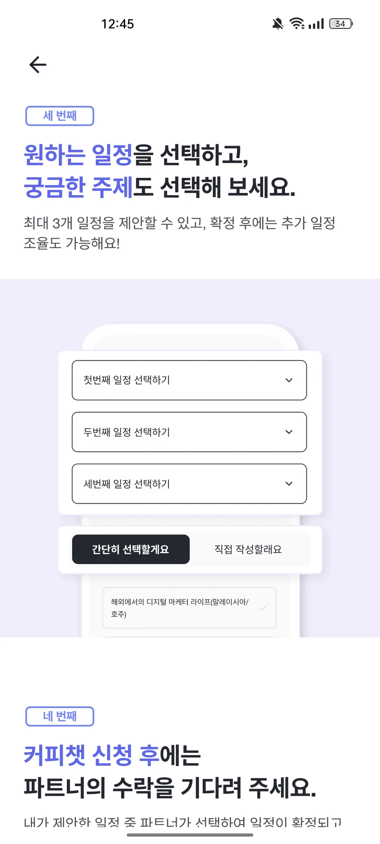Tap the battery level indicator

pos(341,24)
